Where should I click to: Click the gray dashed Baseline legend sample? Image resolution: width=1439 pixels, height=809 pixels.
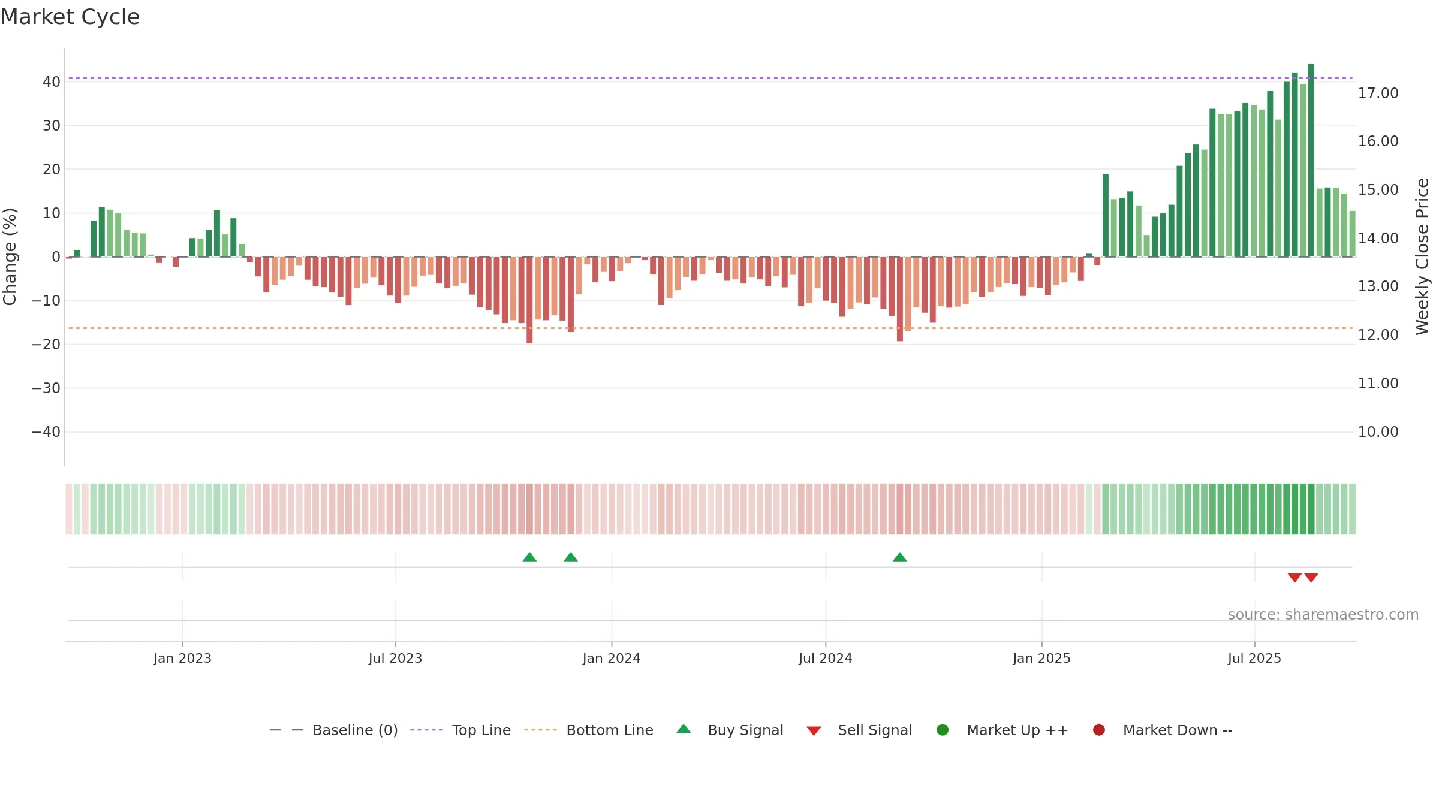tap(287, 730)
